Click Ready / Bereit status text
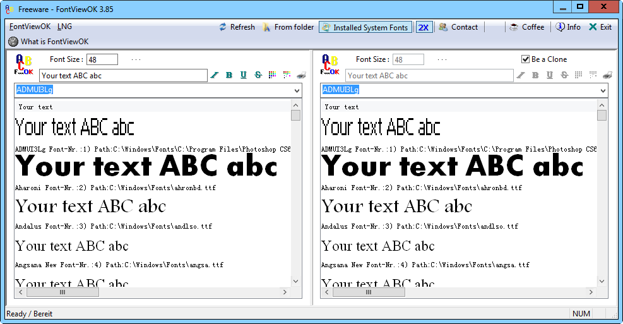Image resolution: width=623 pixels, height=324 pixels. click(30, 314)
